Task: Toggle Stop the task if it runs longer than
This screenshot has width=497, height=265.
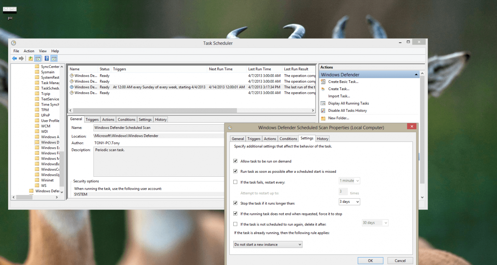Action: coord(235,203)
